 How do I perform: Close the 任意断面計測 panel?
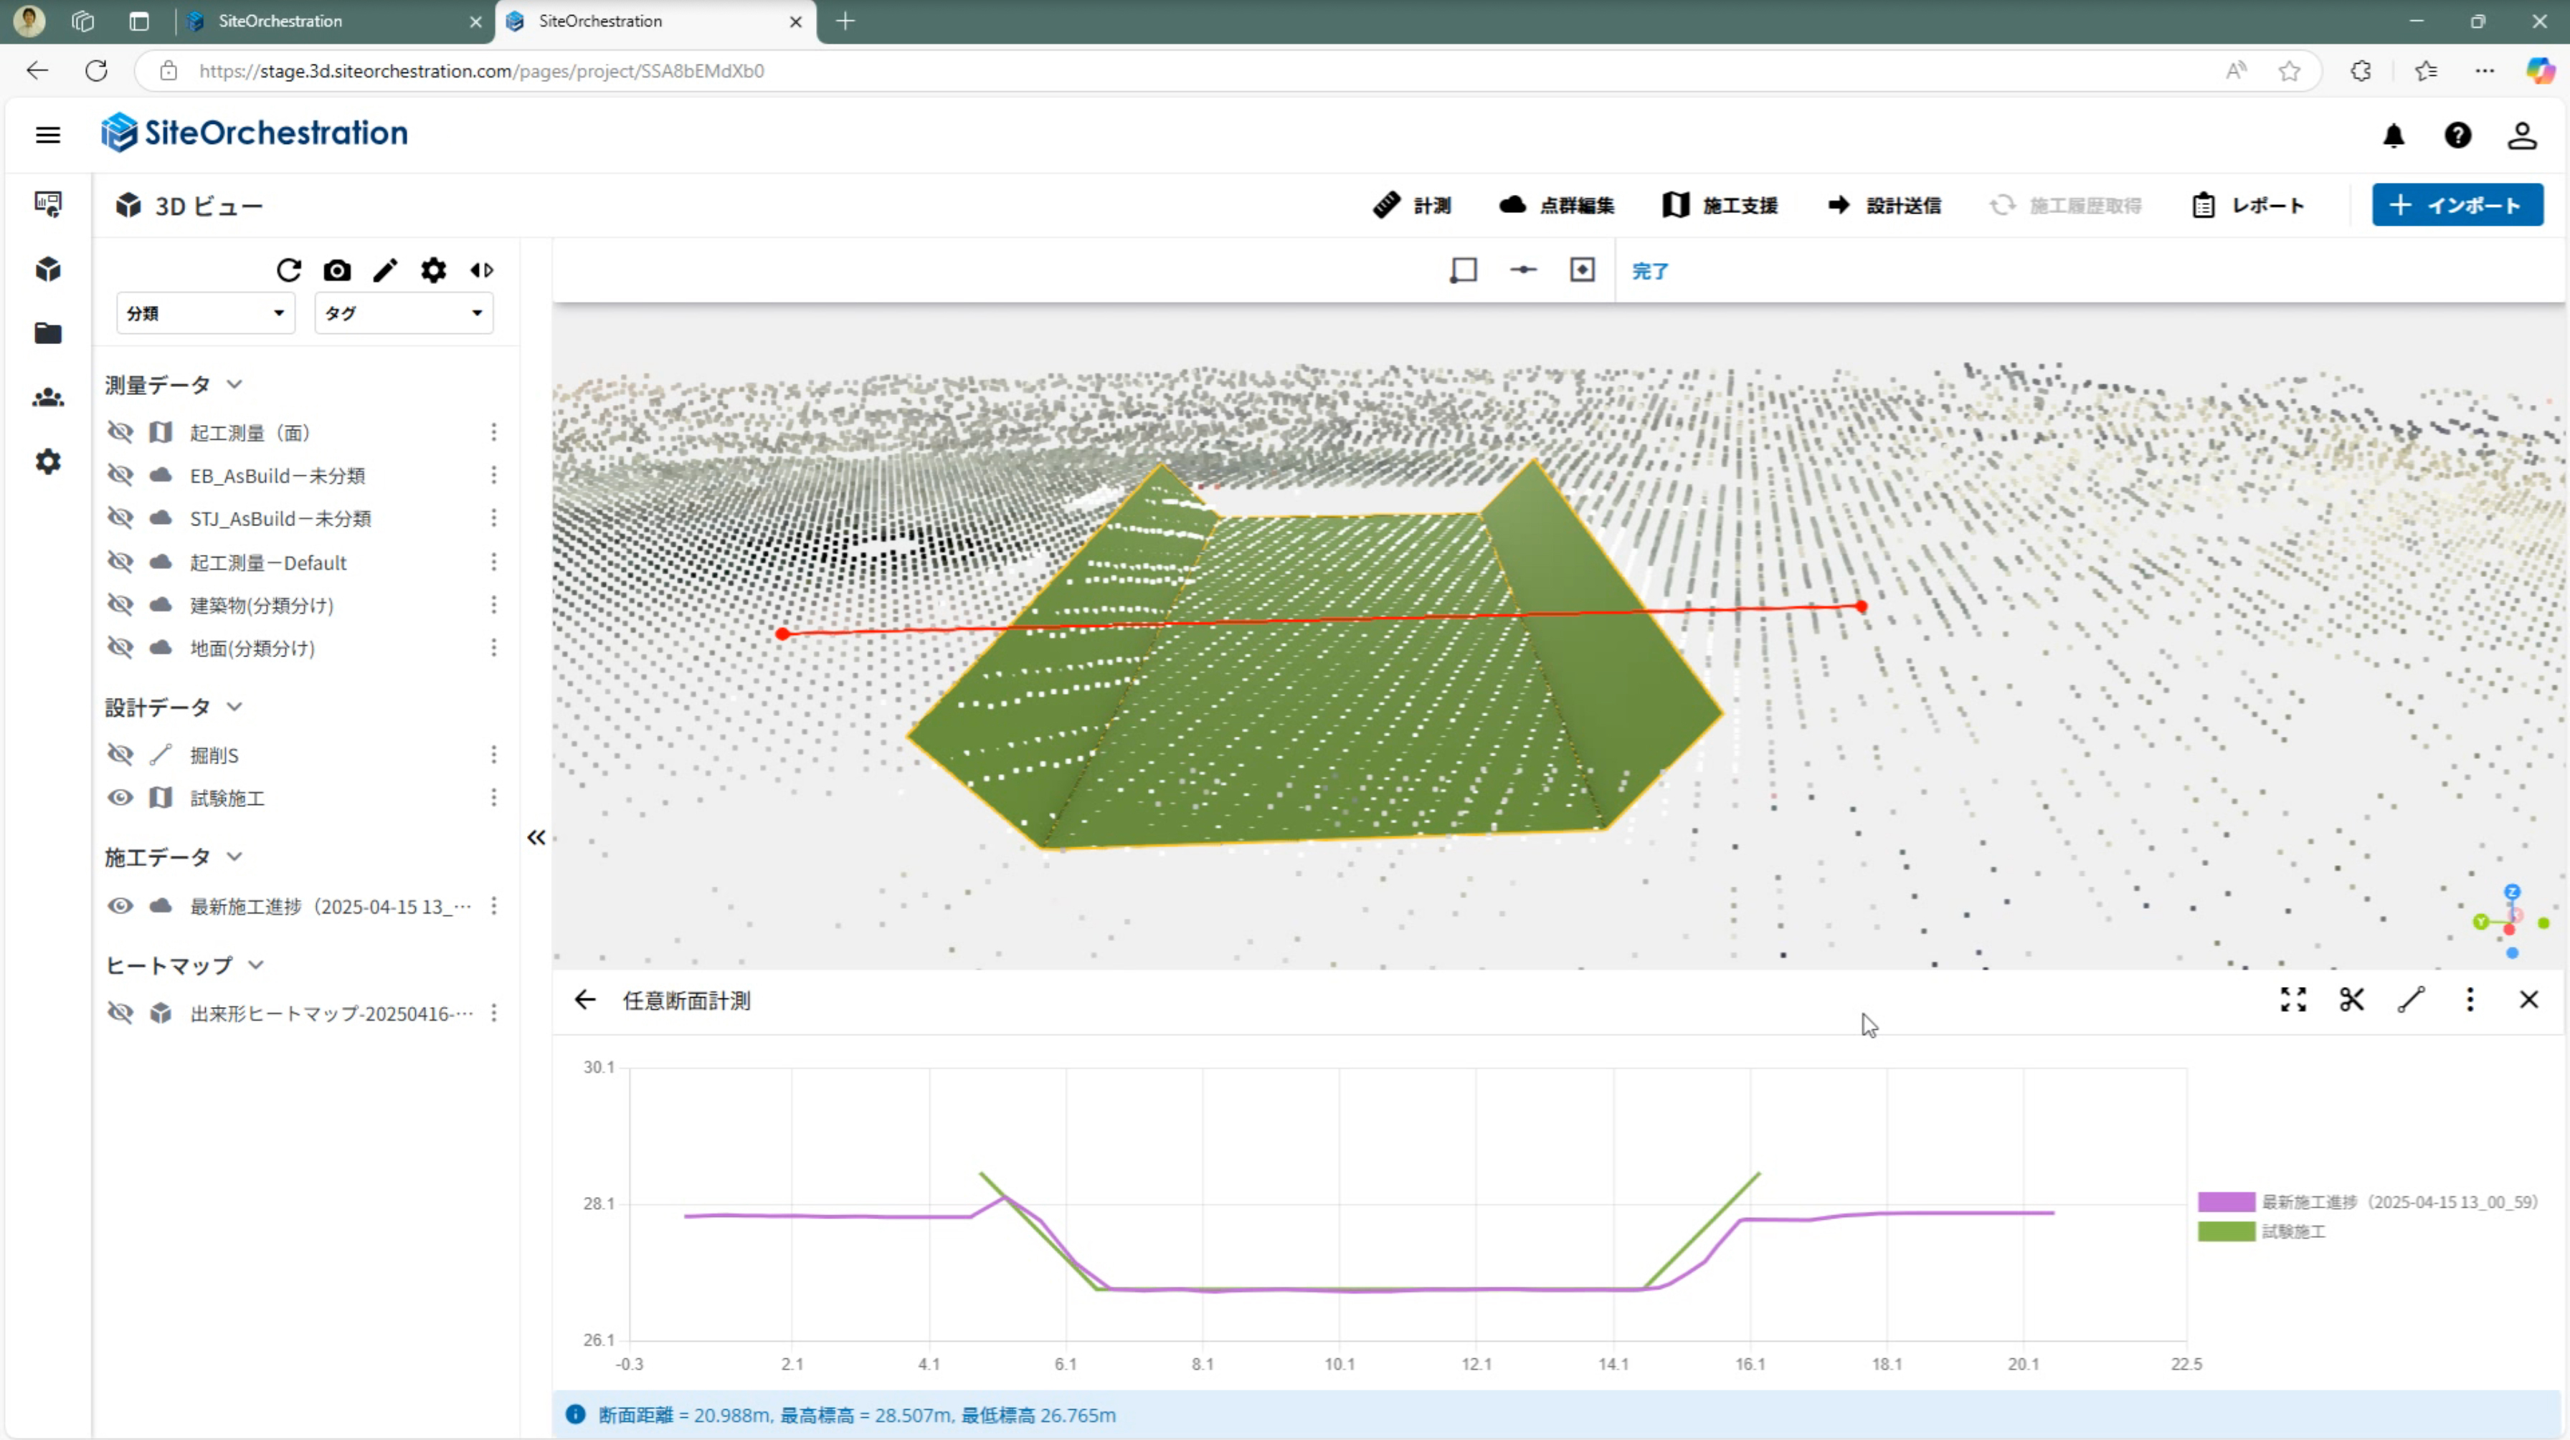(x=2529, y=999)
